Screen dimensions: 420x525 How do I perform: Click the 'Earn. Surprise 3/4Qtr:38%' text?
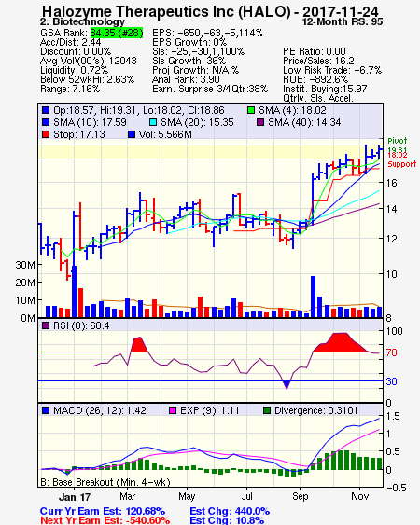[x=210, y=90]
